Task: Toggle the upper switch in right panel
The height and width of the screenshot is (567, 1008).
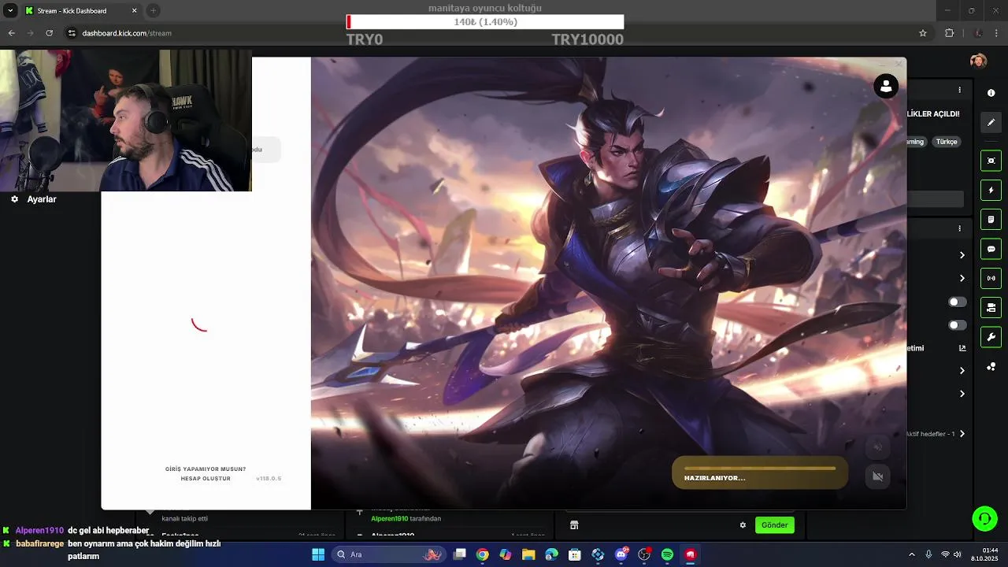Action: coord(957,302)
